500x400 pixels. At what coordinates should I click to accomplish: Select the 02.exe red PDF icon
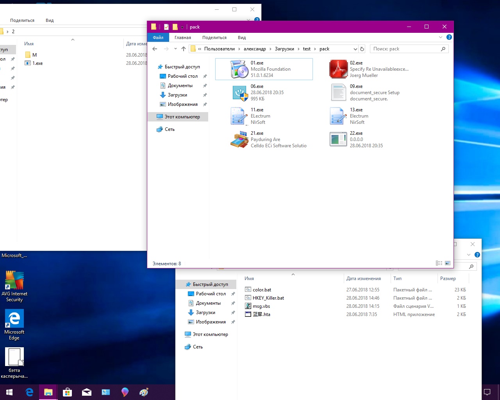click(338, 69)
